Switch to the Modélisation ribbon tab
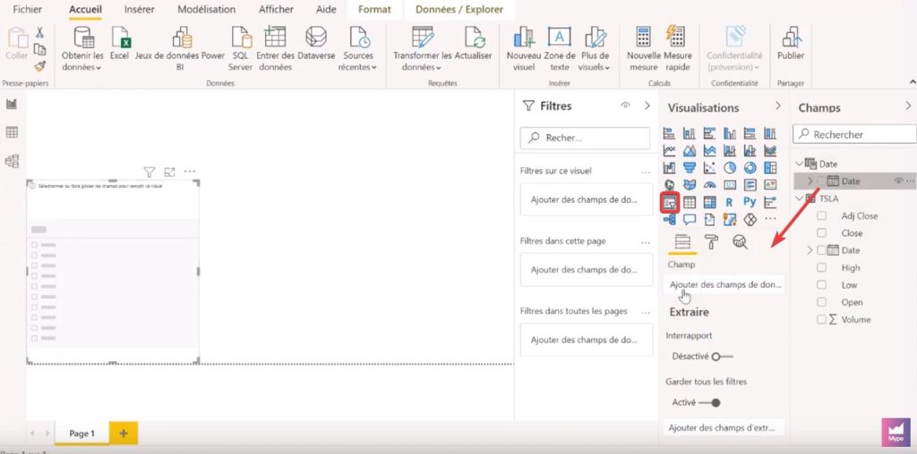The height and width of the screenshot is (454, 917). click(x=207, y=9)
